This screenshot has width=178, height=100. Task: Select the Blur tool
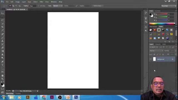coord(3,54)
